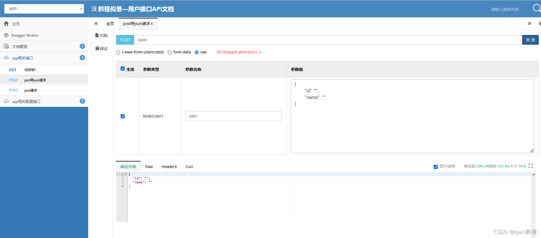Click the Swagger Models cube icon
The width and height of the screenshot is (541, 238).
(x=6, y=35)
